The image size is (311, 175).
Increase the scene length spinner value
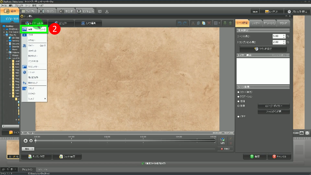tap(284, 35)
